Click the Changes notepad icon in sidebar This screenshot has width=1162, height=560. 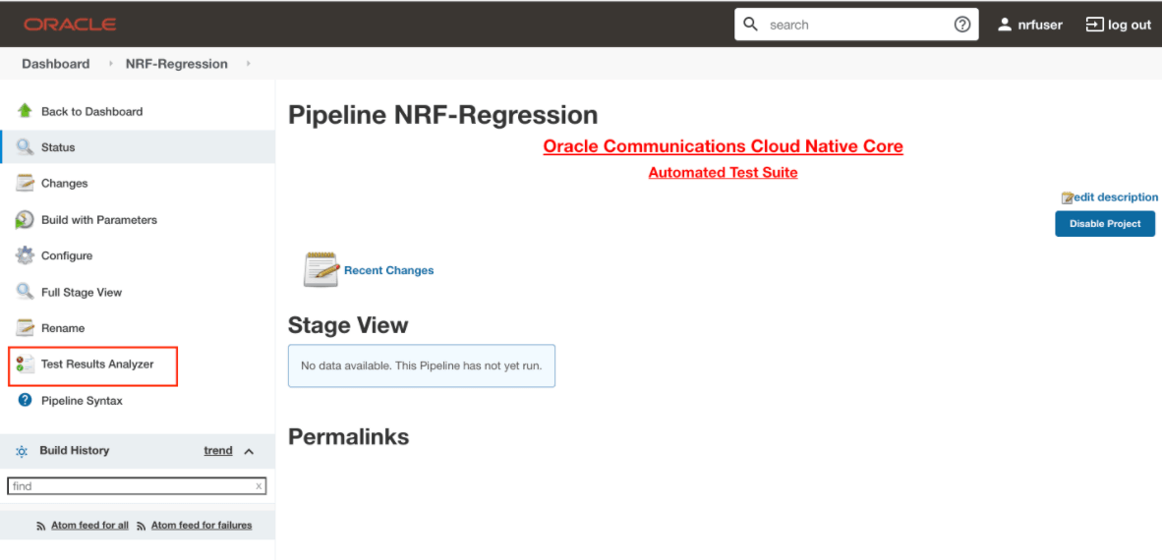(x=25, y=184)
